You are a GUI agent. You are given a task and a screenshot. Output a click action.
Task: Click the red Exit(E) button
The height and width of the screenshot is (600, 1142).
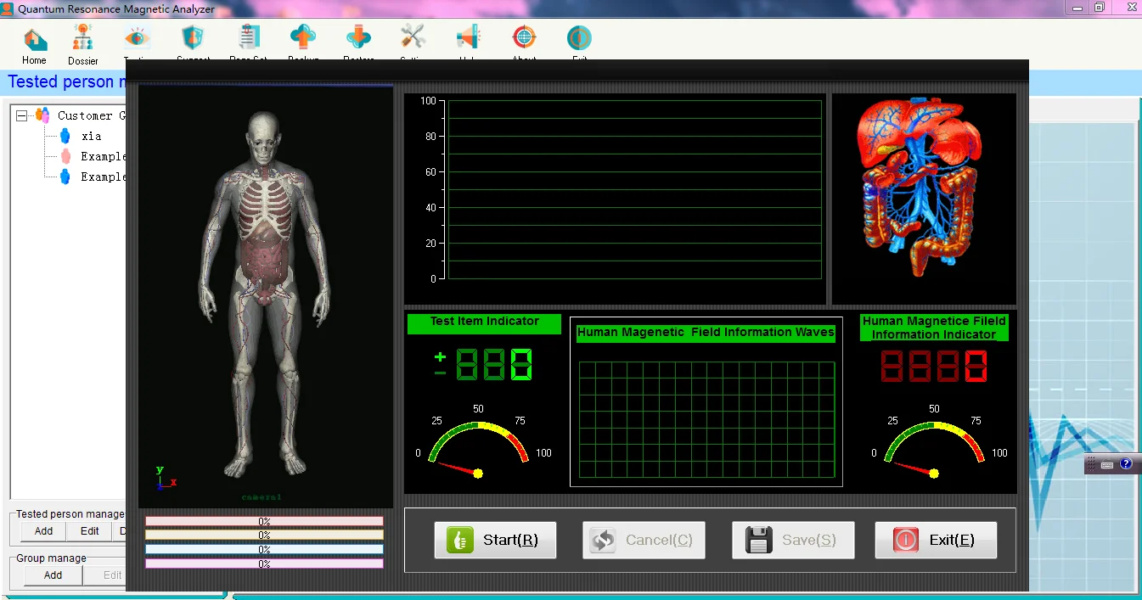click(936, 540)
